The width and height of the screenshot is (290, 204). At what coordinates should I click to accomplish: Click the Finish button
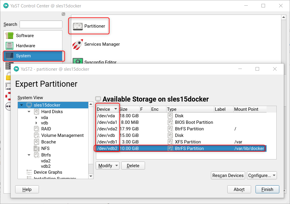click(267, 189)
